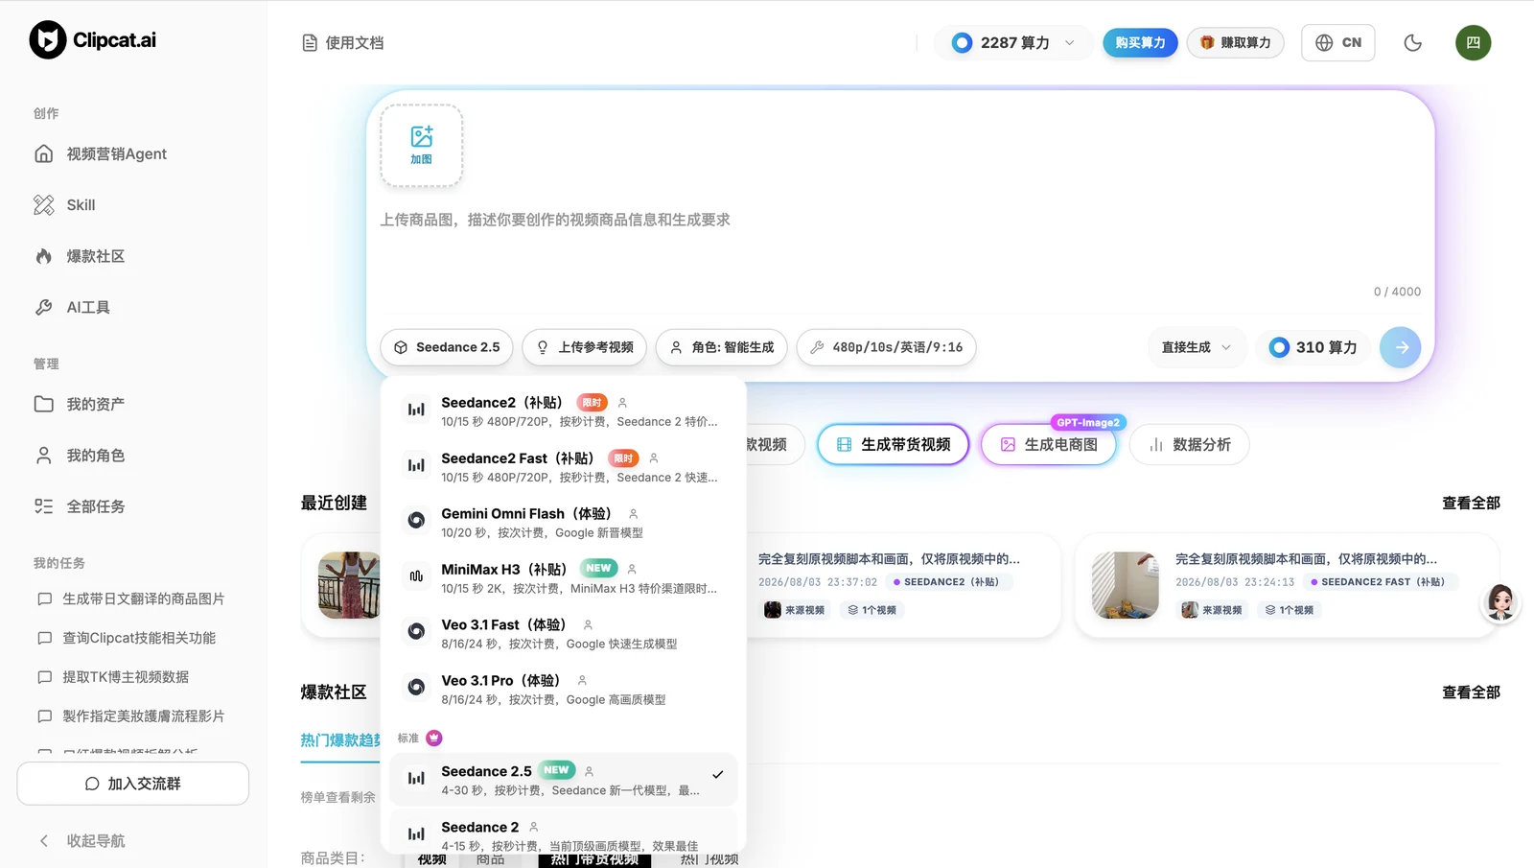Click the 购买算力 button
Image resolution: width=1534 pixels, height=868 pixels.
pos(1140,43)
